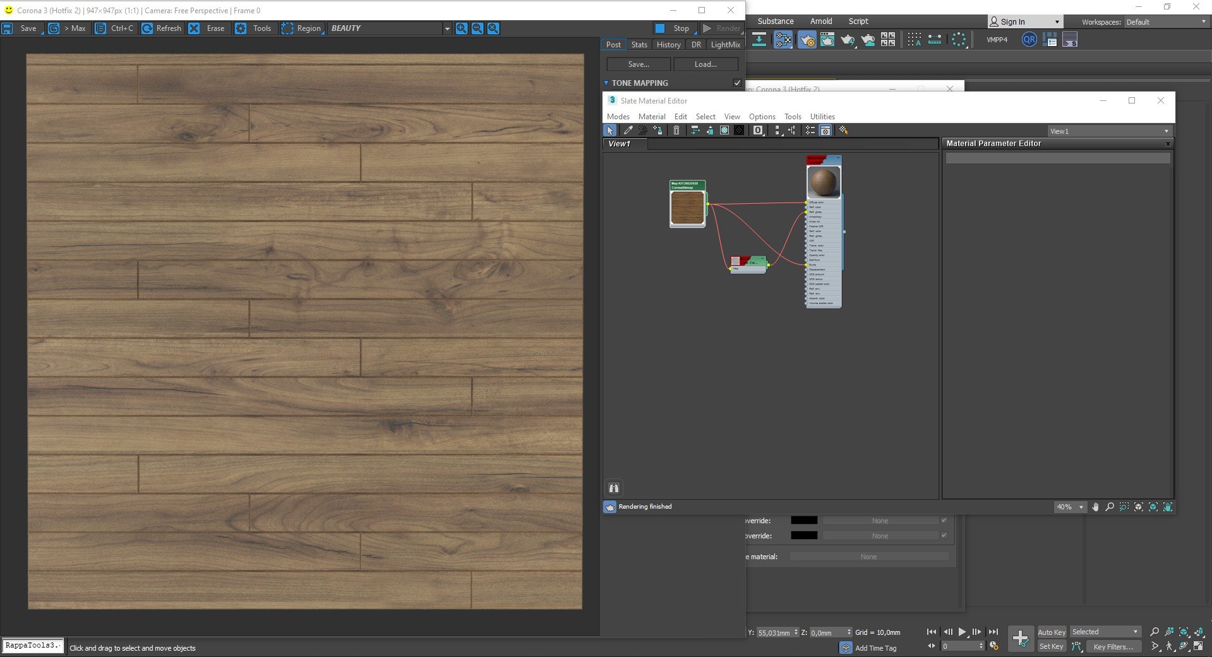Open material search binoculars icon
The width and height of the screenshot is (1212, 657).
click(x=613, y=488)
